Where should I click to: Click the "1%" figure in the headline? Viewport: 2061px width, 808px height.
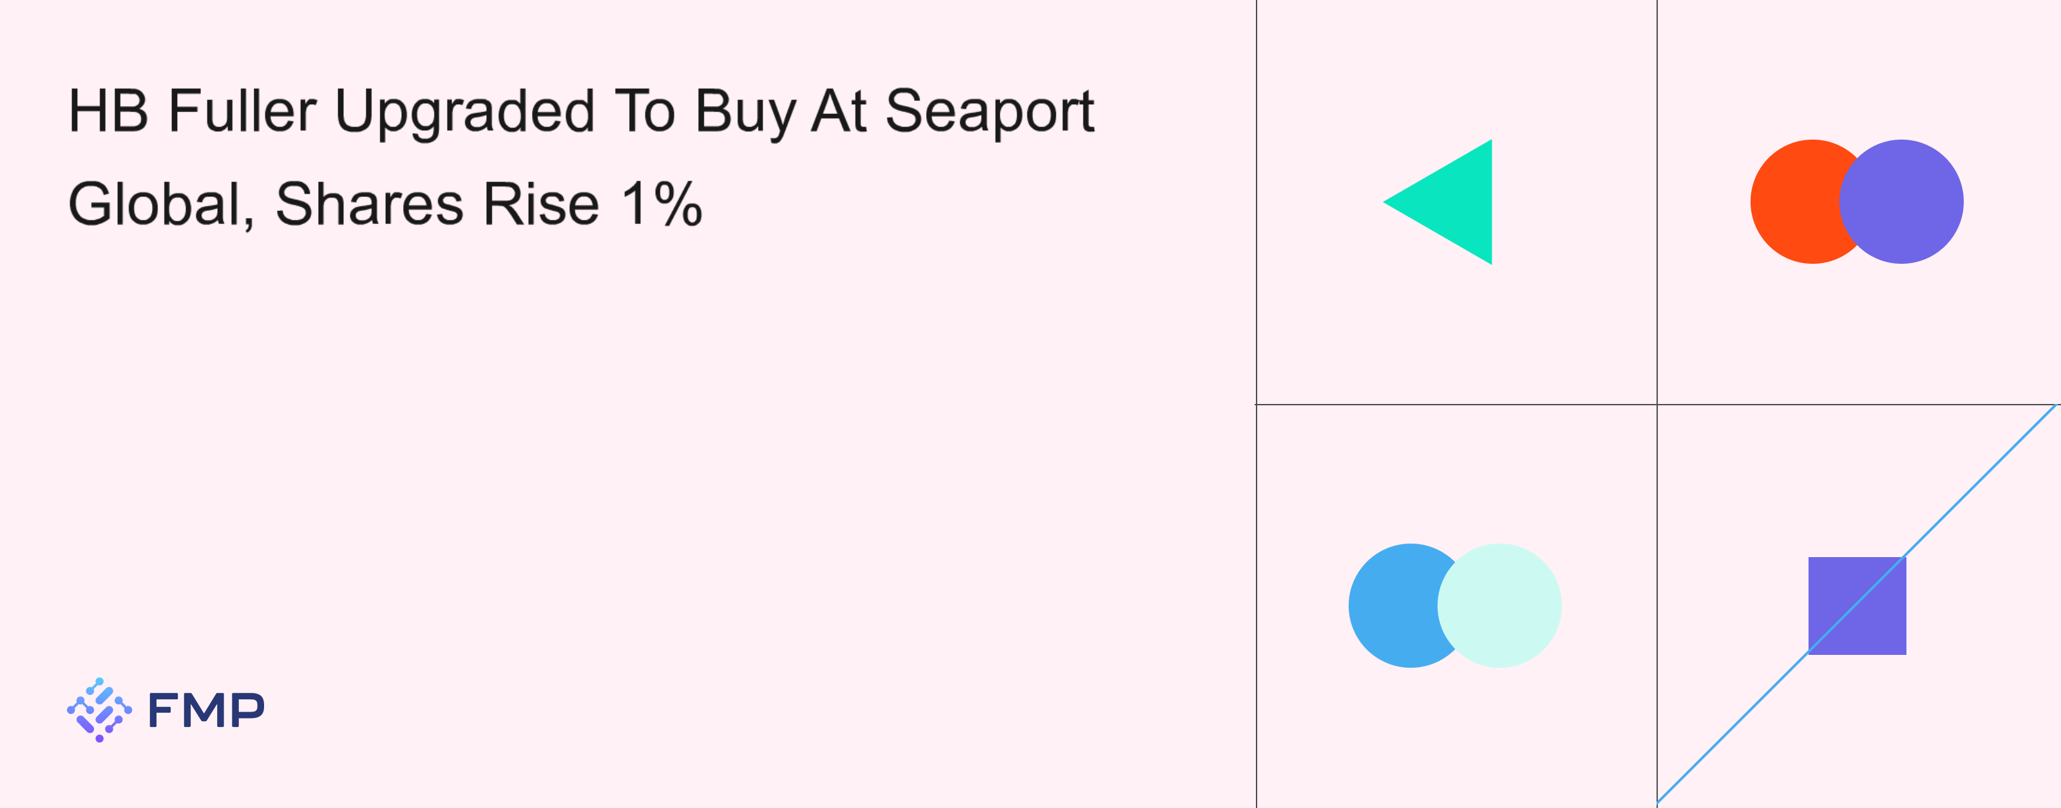(661, 205)
